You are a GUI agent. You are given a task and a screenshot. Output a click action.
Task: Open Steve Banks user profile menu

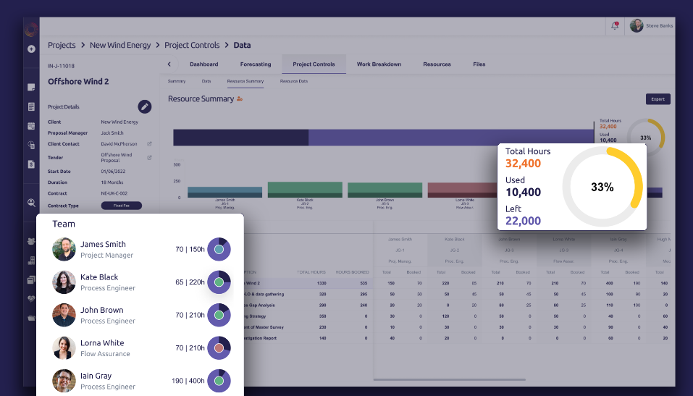(x=652, y=26)
